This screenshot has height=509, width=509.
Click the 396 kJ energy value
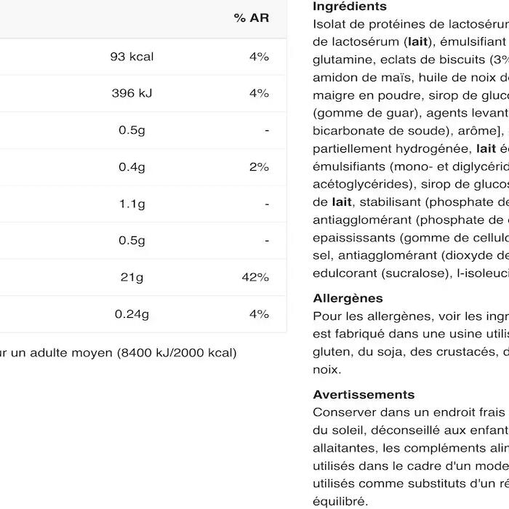pos(132,93)
